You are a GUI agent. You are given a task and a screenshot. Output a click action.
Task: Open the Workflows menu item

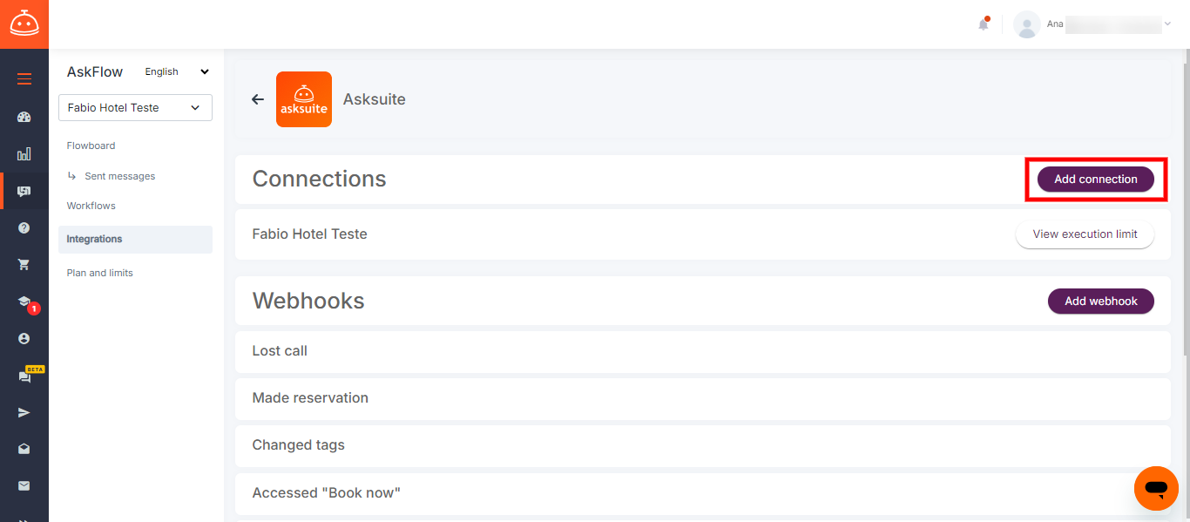coord(91,206)
